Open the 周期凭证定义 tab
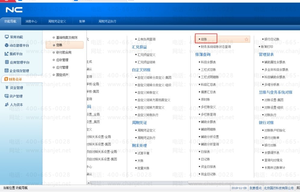 click(x=57, y=21)
